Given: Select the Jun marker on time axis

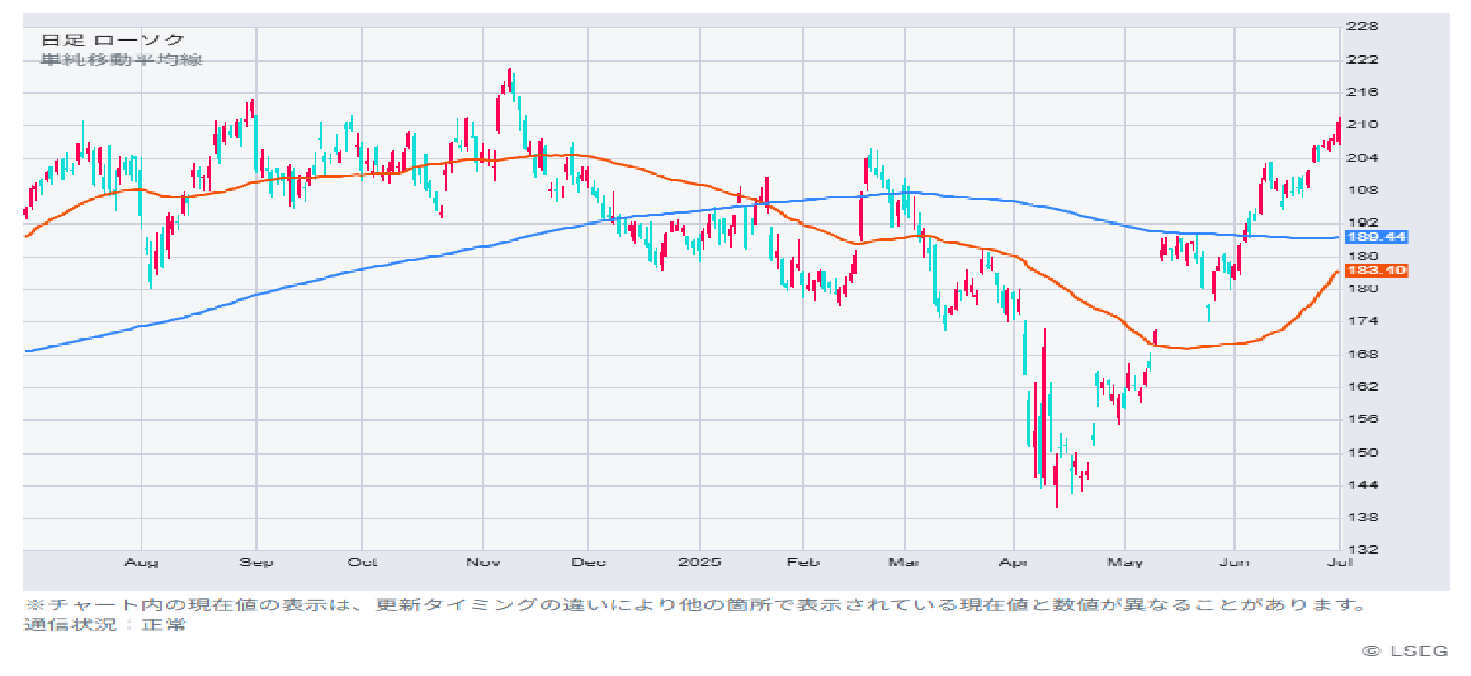Looking at the screenshot, I should (x=1234, y=562).
